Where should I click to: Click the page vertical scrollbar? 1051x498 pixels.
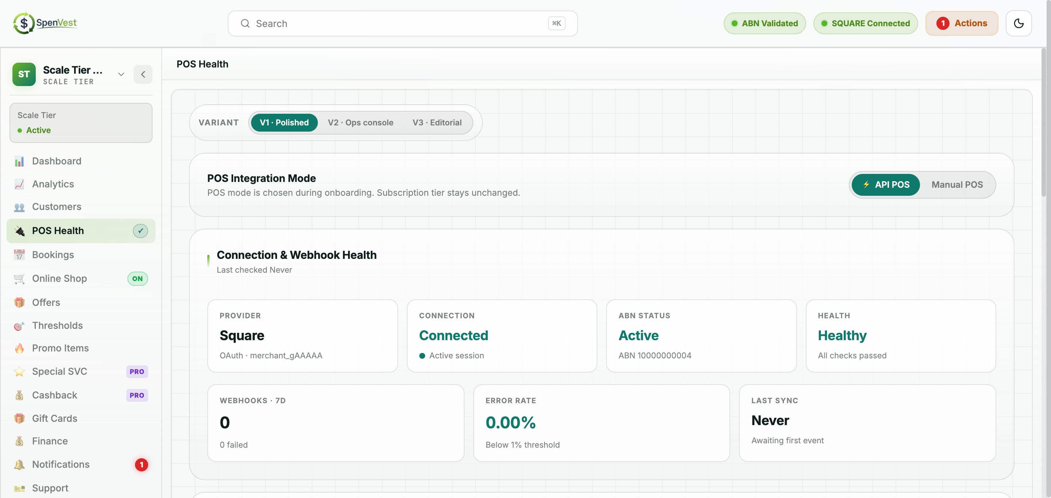(x=1044, y=122)
